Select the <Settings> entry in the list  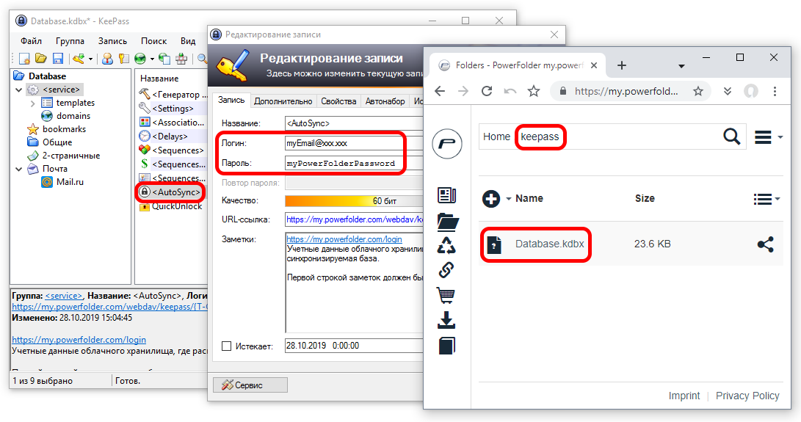coord(173,109)
